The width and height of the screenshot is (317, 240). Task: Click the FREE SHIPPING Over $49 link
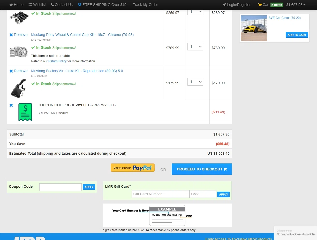tap(103, 5)
